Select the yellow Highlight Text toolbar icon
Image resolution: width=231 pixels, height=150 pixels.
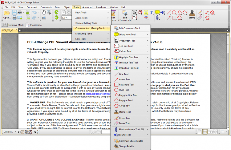coord(146,12)
